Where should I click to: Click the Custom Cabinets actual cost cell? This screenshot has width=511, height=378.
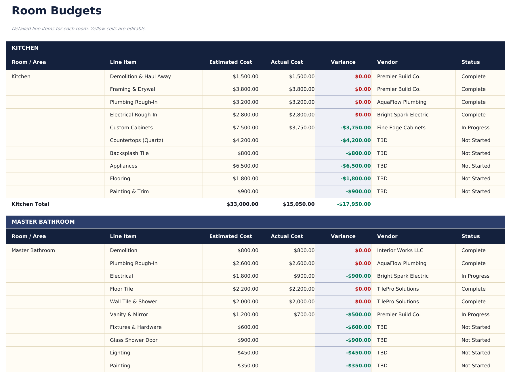coord(287,128)
